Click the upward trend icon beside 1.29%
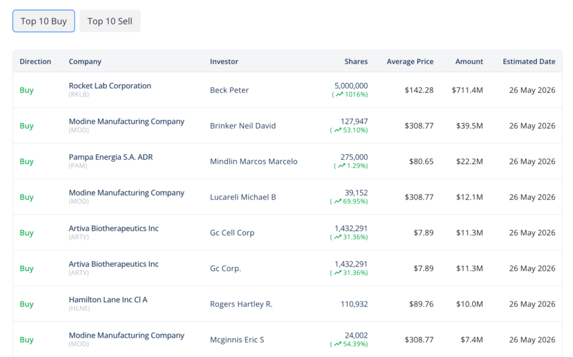The height and width of the screenshot is (357, 573). pos(341,165)
